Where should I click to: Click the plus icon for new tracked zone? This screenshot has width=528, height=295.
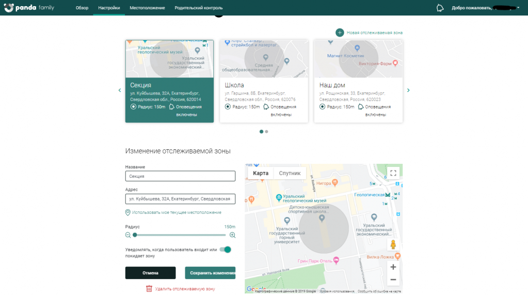click(x=340, y=33)
